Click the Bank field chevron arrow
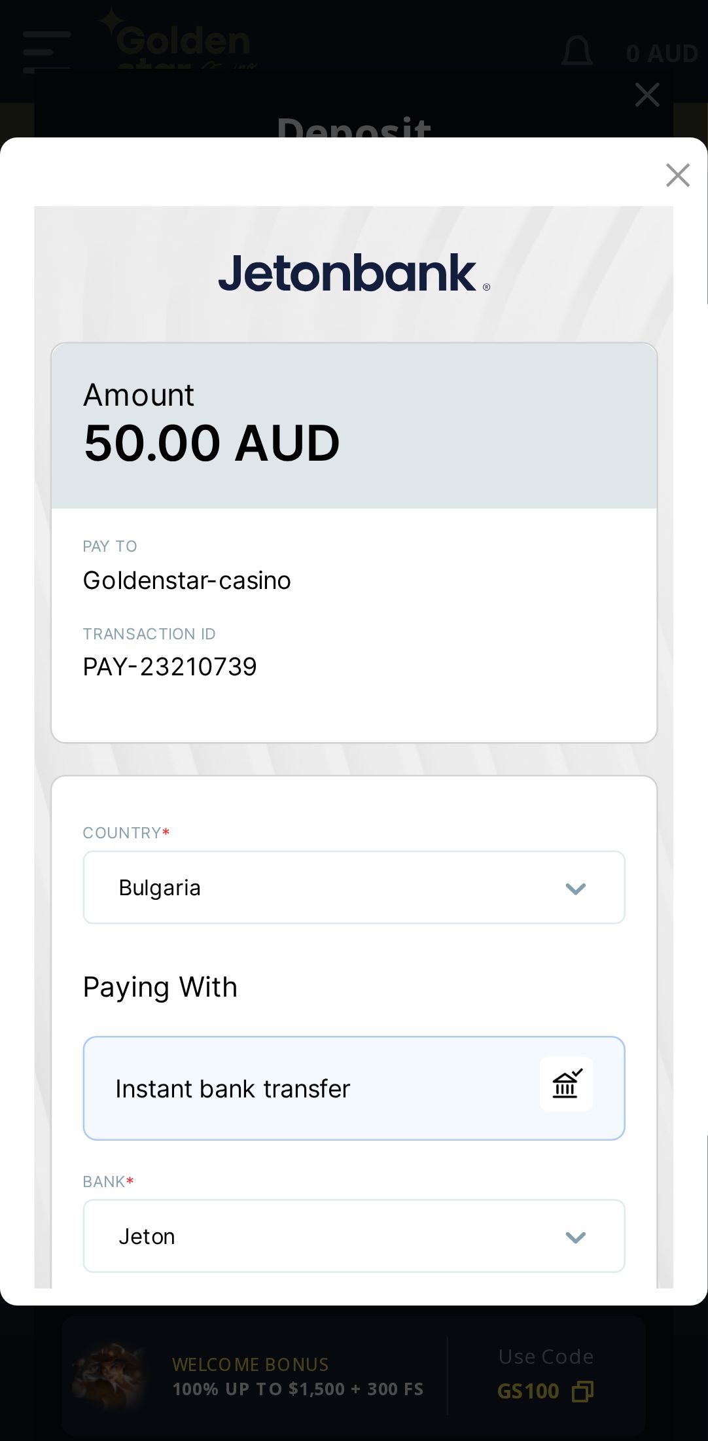 (x=575, y=1237)
